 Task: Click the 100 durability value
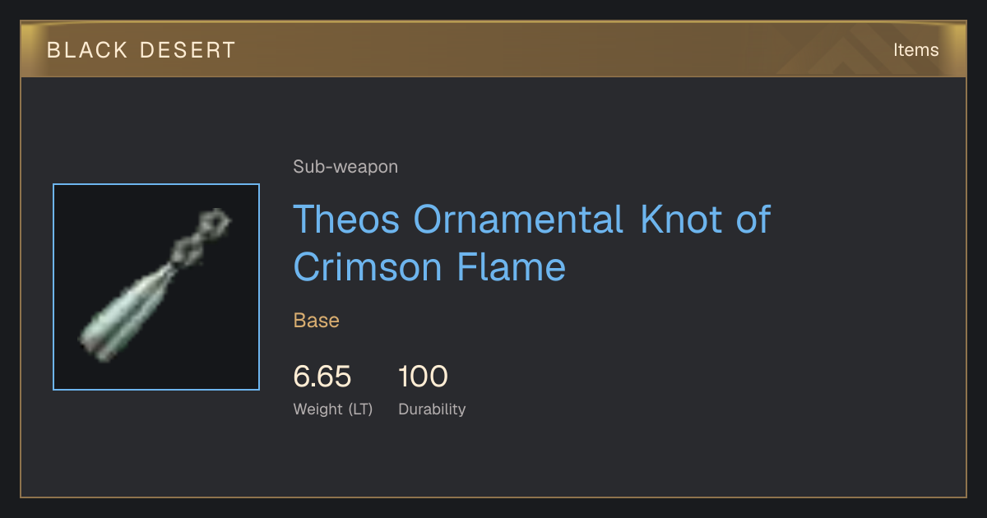click(x=423, y=377)
